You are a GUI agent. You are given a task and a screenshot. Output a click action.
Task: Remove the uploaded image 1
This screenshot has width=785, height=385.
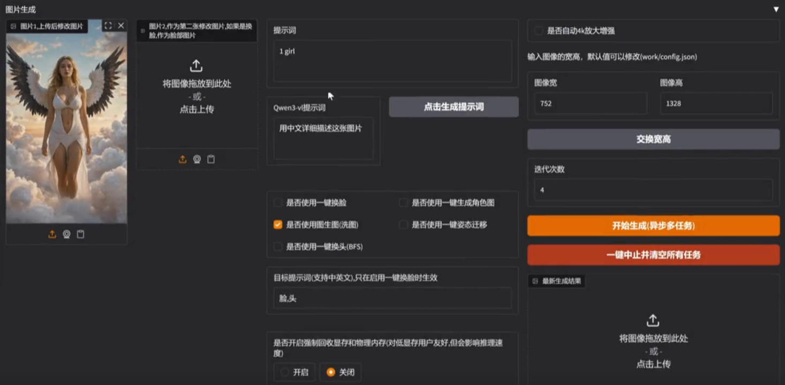tap(121, 26)
